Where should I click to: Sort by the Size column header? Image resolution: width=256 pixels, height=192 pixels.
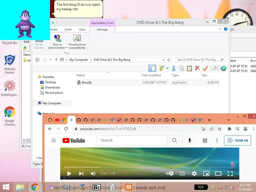(210, 75)
